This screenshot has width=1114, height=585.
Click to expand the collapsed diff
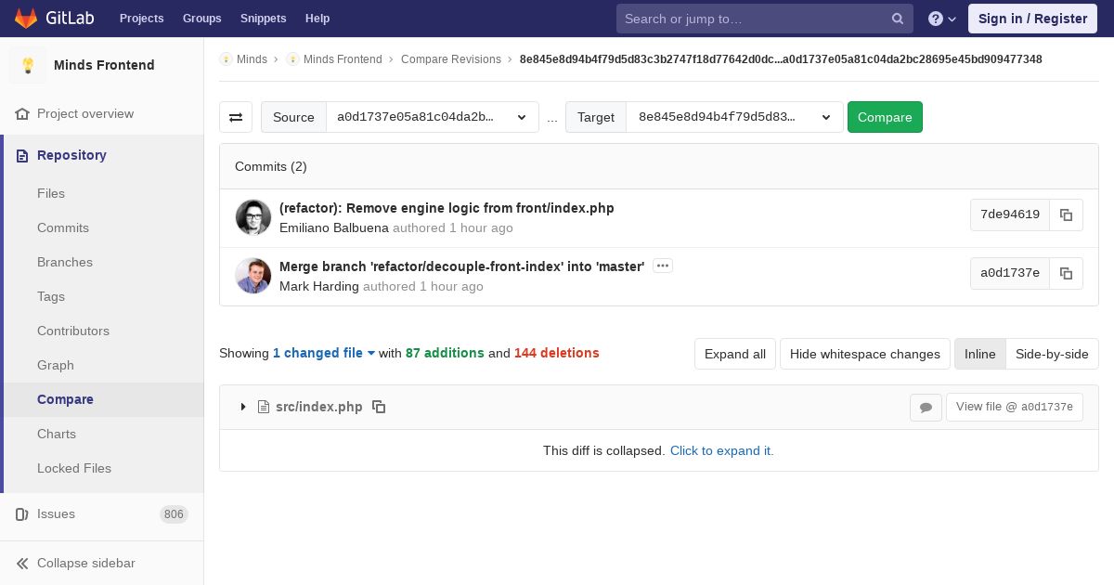(722, 450)
